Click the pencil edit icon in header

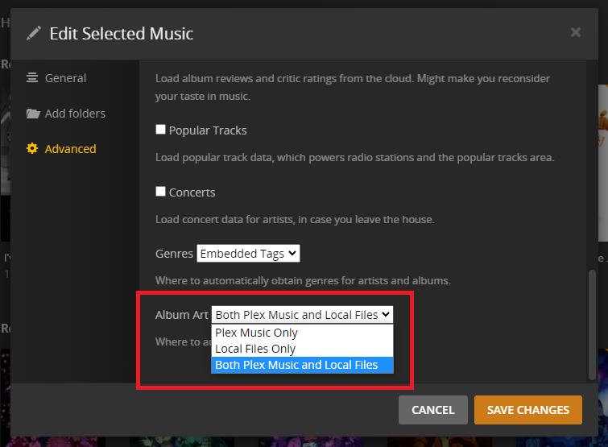33,33
